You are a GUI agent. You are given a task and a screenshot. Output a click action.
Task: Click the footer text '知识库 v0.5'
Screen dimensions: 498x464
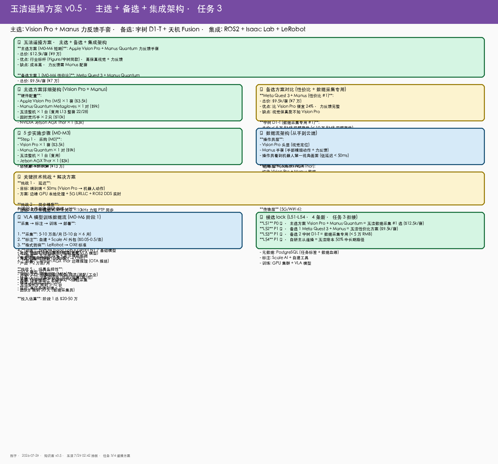click(x=53, y=456)
